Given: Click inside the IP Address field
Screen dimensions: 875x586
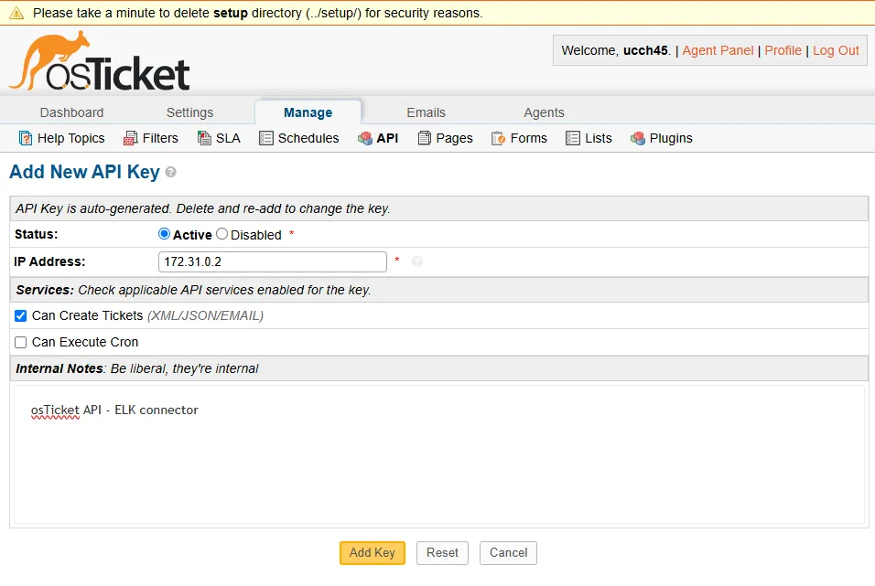Looking at the screenshot, I should coord(272,261).
